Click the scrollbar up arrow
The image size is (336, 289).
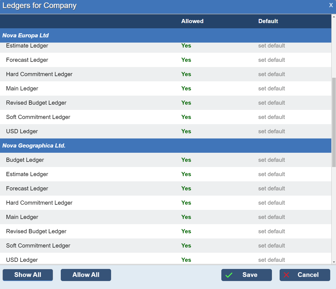334,17
